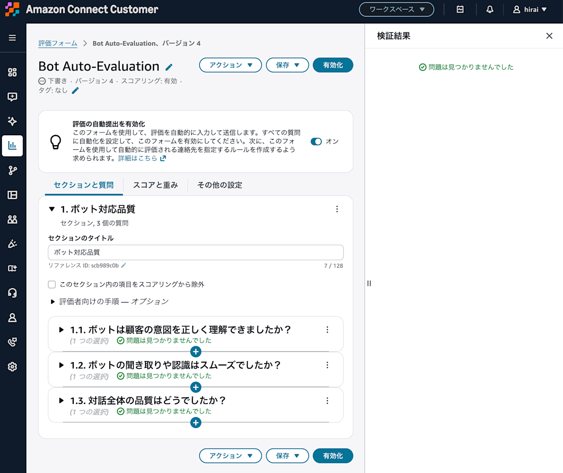563x473 pixels.
Task: Open the analytics bar chart sidebar icon
Action: pos(13,146)
